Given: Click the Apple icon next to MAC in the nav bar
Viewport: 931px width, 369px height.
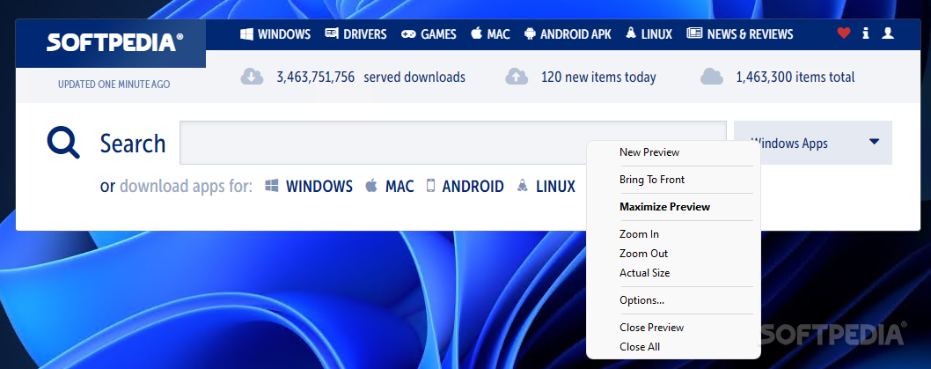Looking at the screenshot, I should click(476, 33).
